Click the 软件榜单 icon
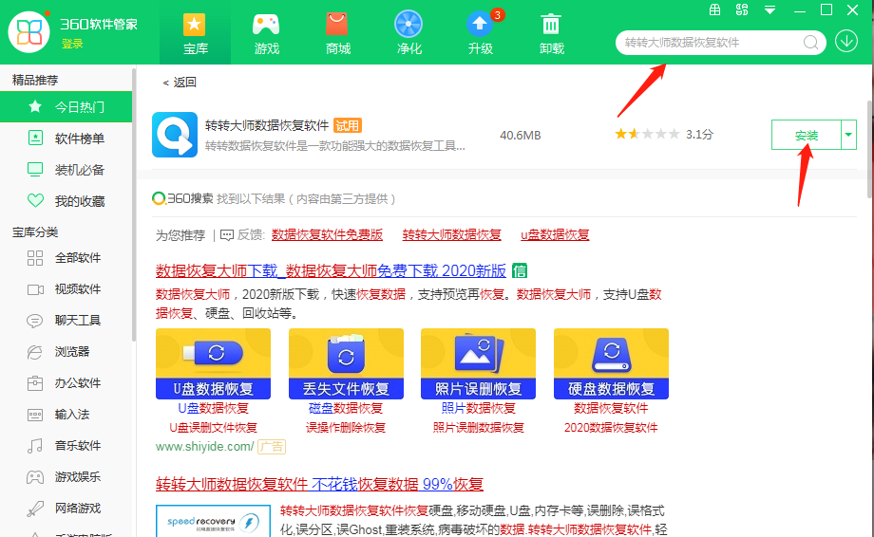This screenshot has height=537, width=874. click(x=35, y=138)
